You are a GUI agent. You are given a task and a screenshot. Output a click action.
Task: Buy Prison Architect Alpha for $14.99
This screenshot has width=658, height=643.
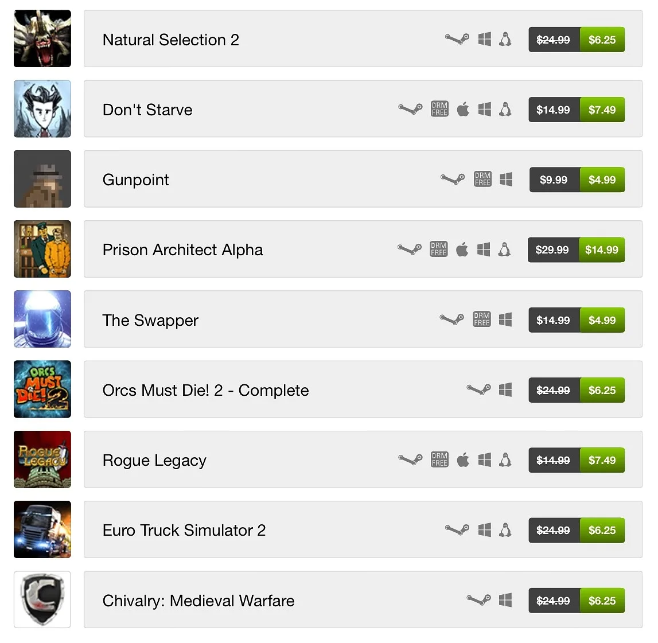602,250
